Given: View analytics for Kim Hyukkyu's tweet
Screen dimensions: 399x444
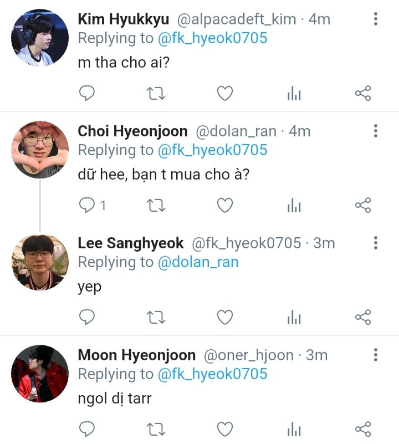Looking at the screenshot, I should [x=294, y=94].
